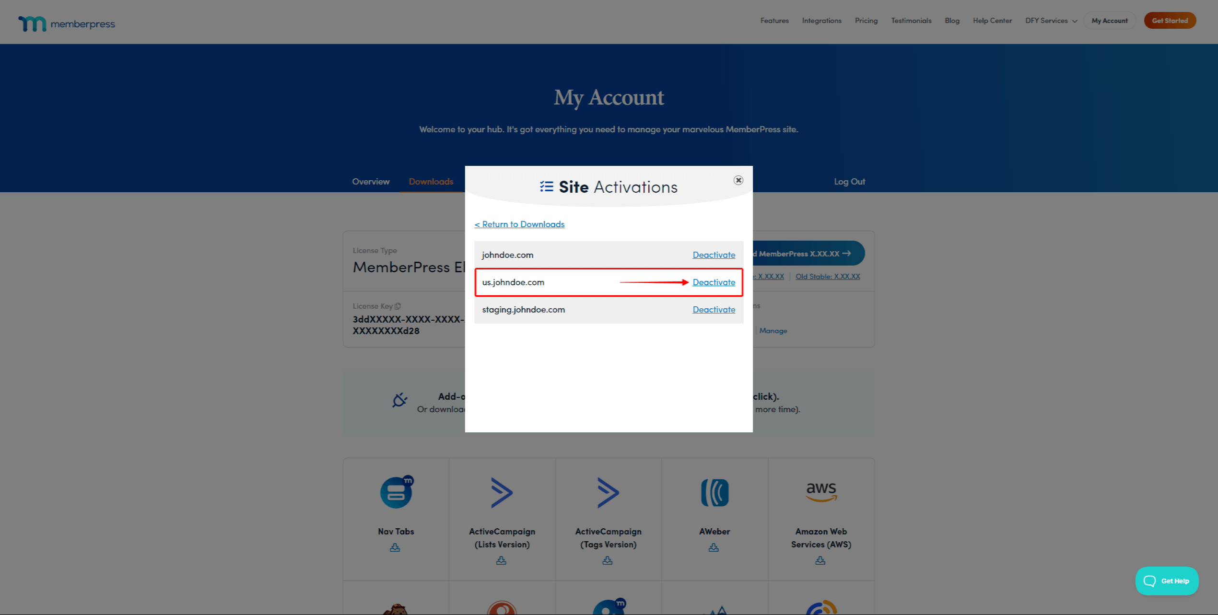The height and width of the screenshot is (615, 1218).
Task: Switch to the Overview tab
Action: tap(371, 182)
